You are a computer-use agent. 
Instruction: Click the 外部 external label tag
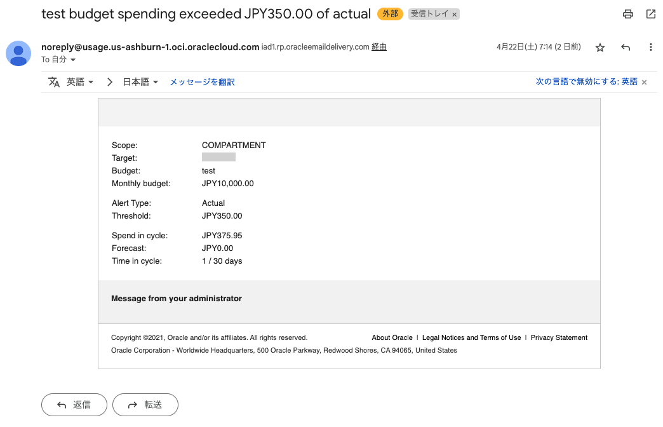point(390,14)
